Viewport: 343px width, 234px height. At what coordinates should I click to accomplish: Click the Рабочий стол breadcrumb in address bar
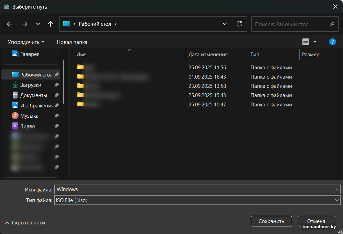point(95,24)
